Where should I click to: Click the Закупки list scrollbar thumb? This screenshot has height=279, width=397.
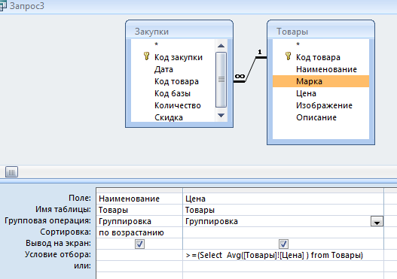click(x=221, y=80)
